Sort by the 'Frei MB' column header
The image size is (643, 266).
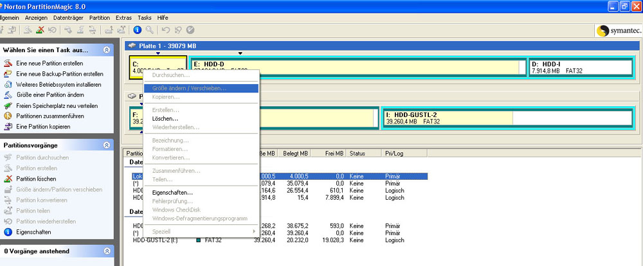click(x=329, y=154)
